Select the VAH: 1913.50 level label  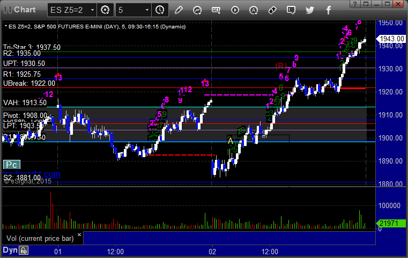(25, 102)
